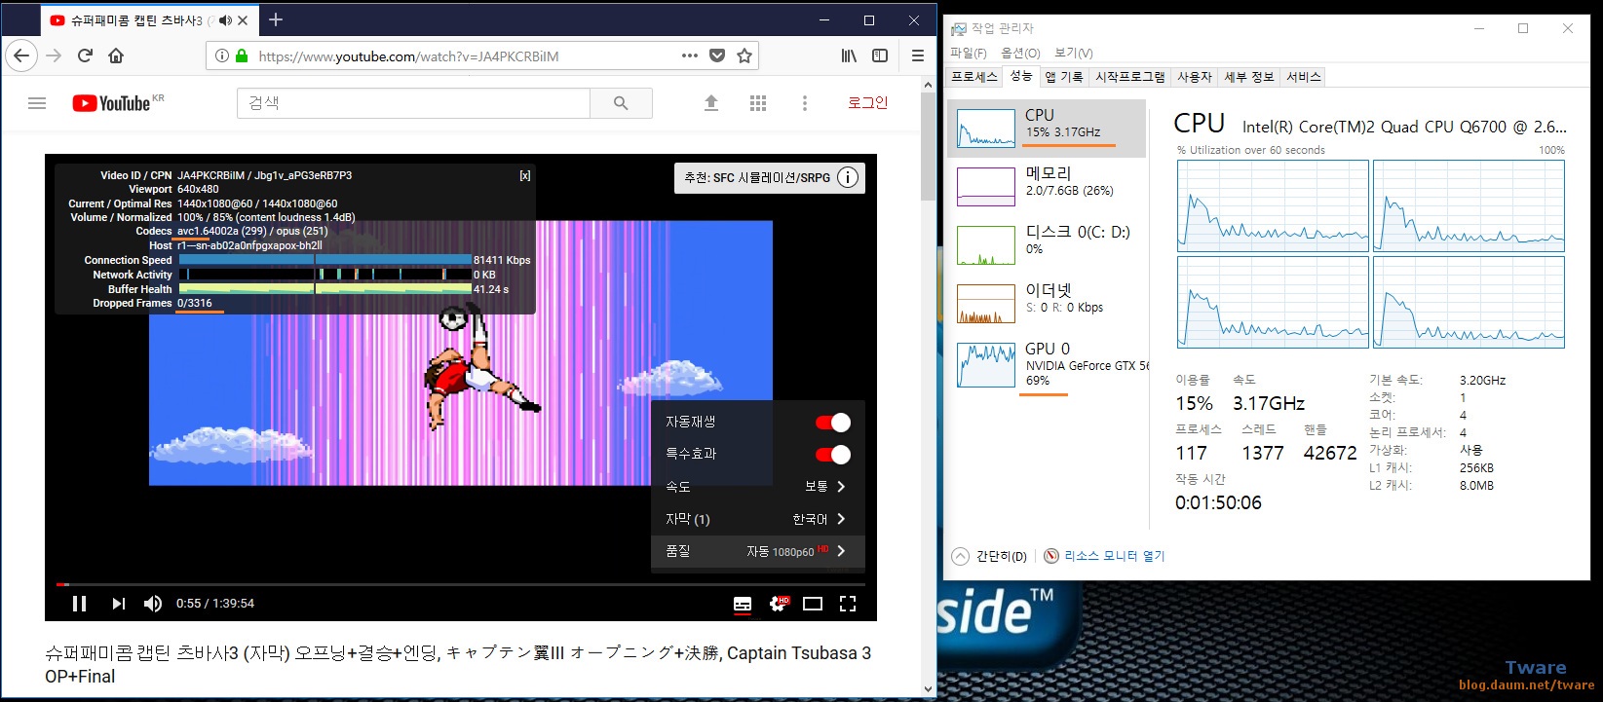Viewport: 1603px width, 702px height.
Task: Open the page actions three-dot menu
Action: click(690, 55)
